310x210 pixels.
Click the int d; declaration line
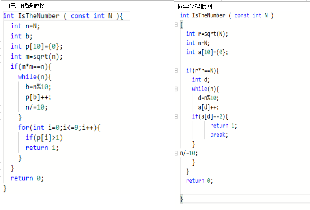coord(201,80)
